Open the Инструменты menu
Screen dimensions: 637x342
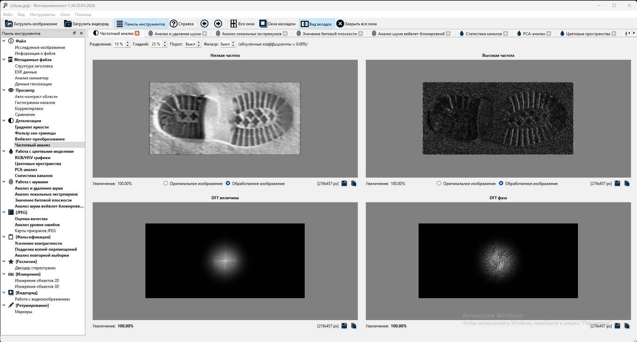pyautogui.click(x=42, y=15)
